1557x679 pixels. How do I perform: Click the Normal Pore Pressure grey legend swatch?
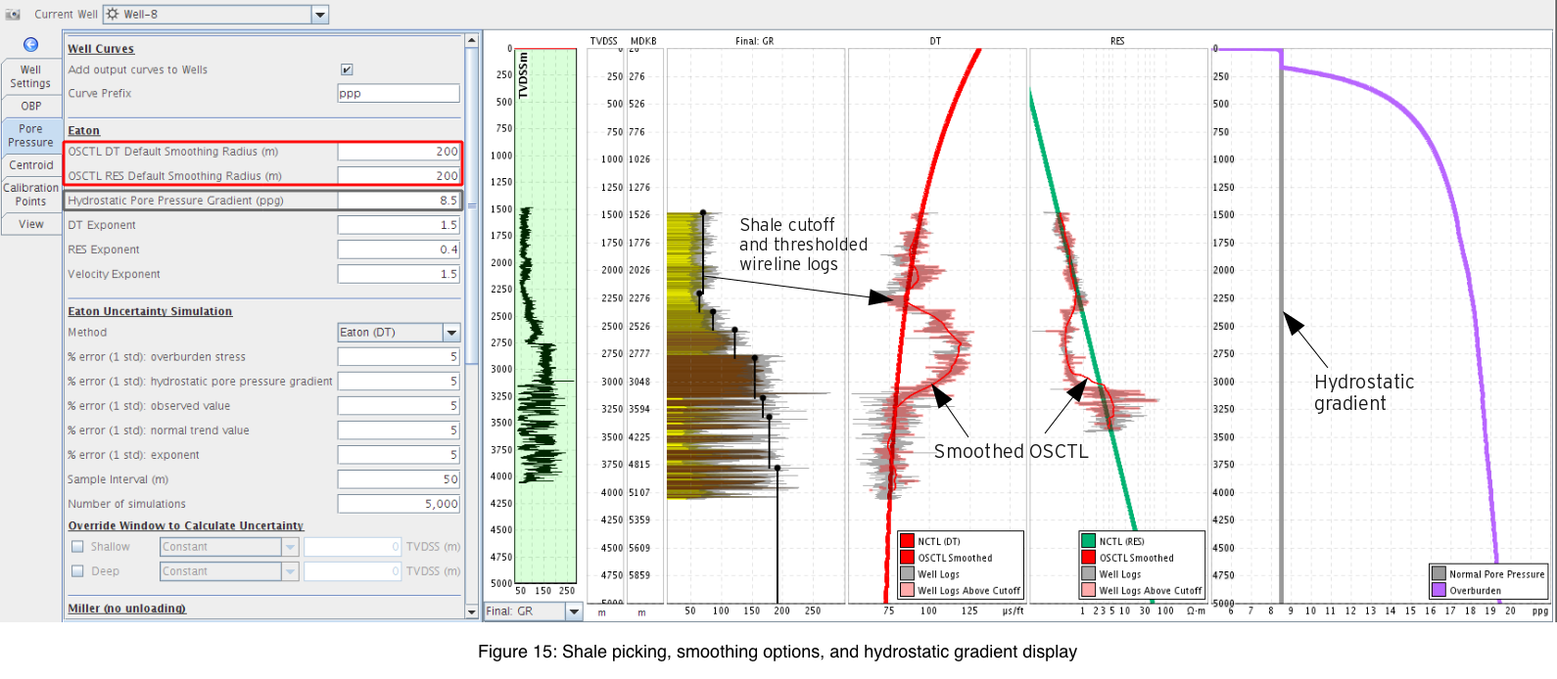[1439, 574]
